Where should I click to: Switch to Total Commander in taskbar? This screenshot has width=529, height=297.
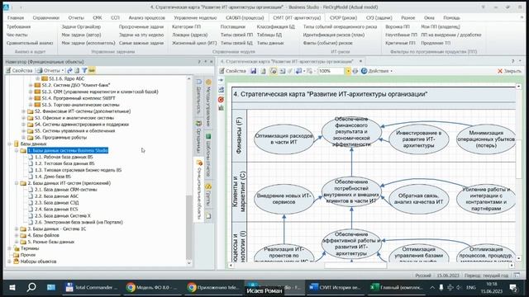(92, 288)
